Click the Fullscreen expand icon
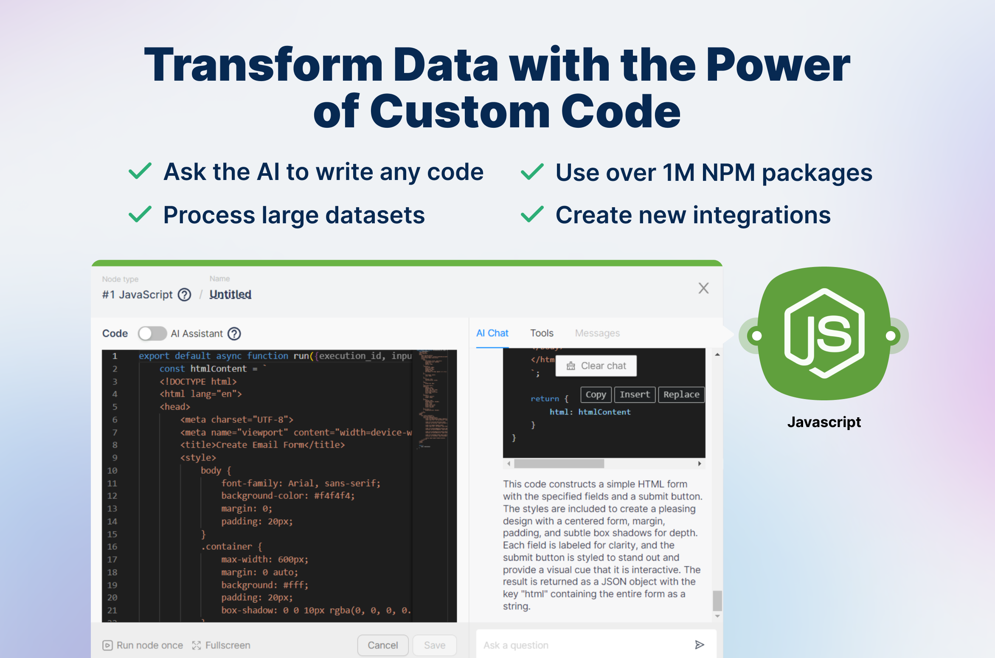The image size is (995, 658). coord(196,645)
